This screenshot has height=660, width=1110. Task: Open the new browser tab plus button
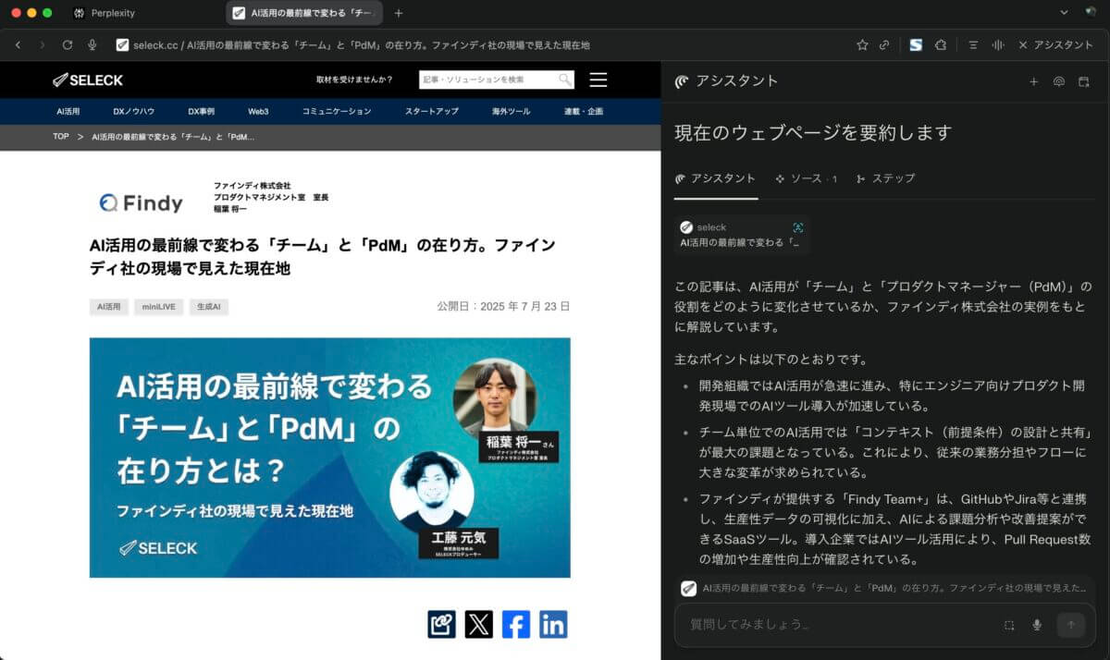399,13
